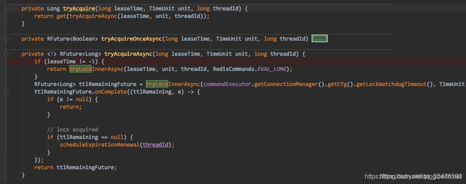The height and width of the screenshot is (184, 466).
Task: Click the tryAcquireOnceAsync method name
Action: [x=132, y=39]
